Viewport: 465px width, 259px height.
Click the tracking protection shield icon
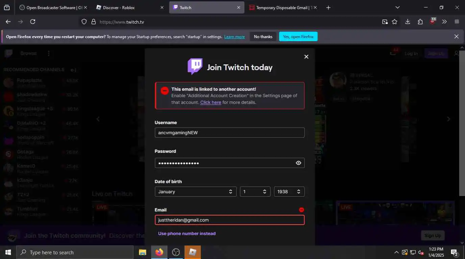pyautogui.click(x=84, y=22)
